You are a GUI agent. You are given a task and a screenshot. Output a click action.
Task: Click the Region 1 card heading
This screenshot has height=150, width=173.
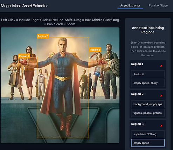pyautogui.click(x=137, y=64)
